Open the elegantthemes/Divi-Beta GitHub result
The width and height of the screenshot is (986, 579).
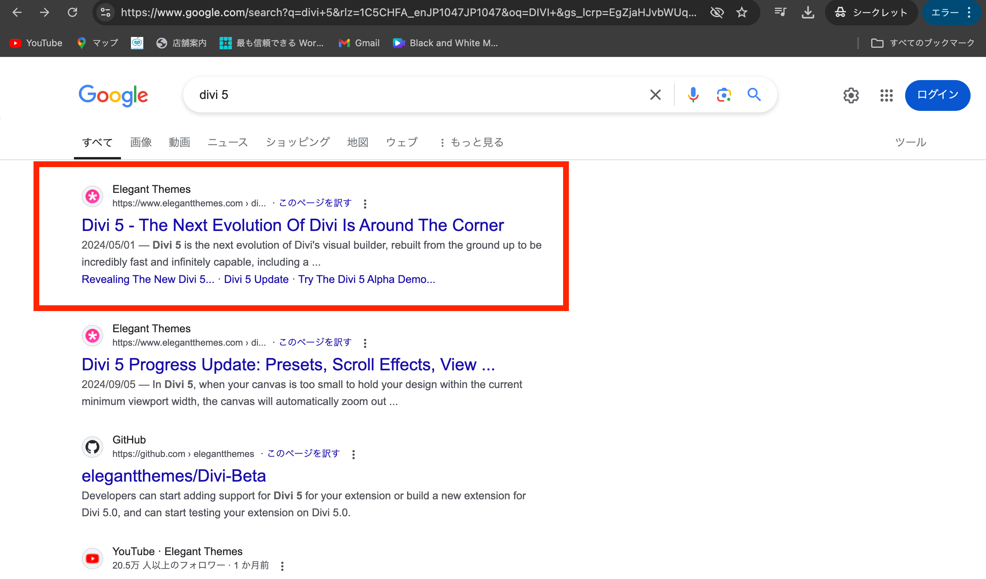(x=174, y=477)
